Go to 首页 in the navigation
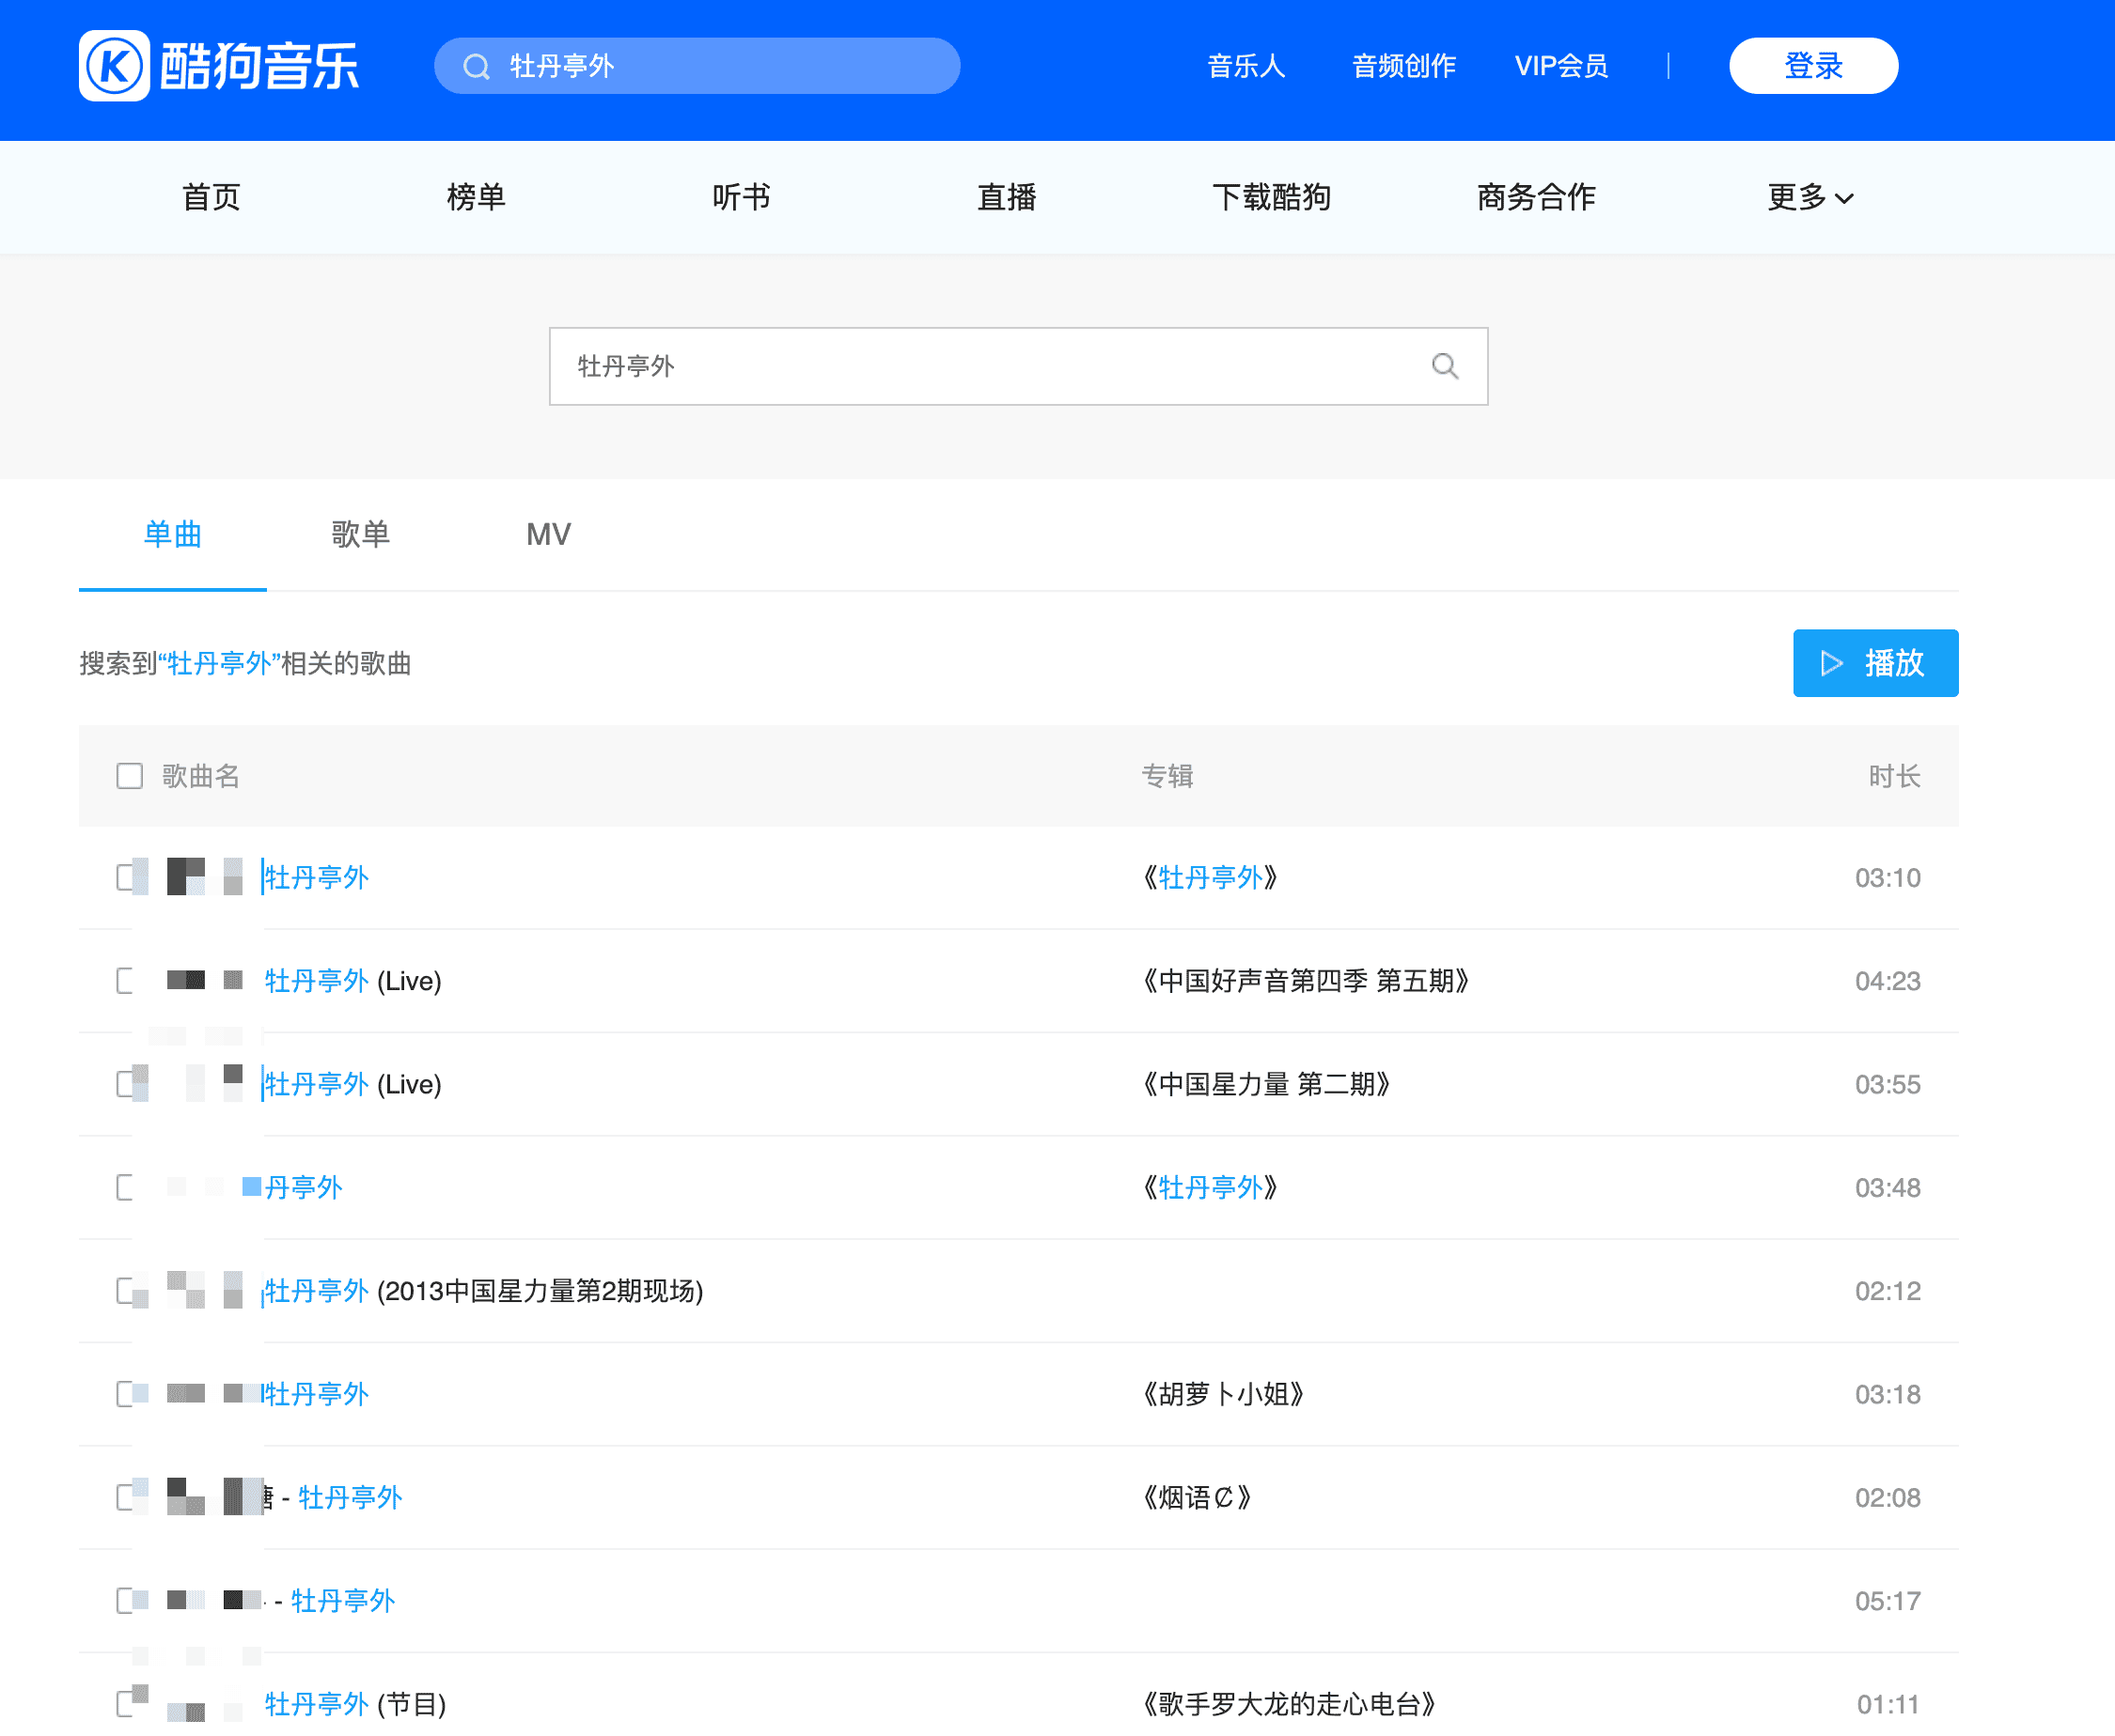Viewport: 2115px width, 1736px height. tap(211, 197)
